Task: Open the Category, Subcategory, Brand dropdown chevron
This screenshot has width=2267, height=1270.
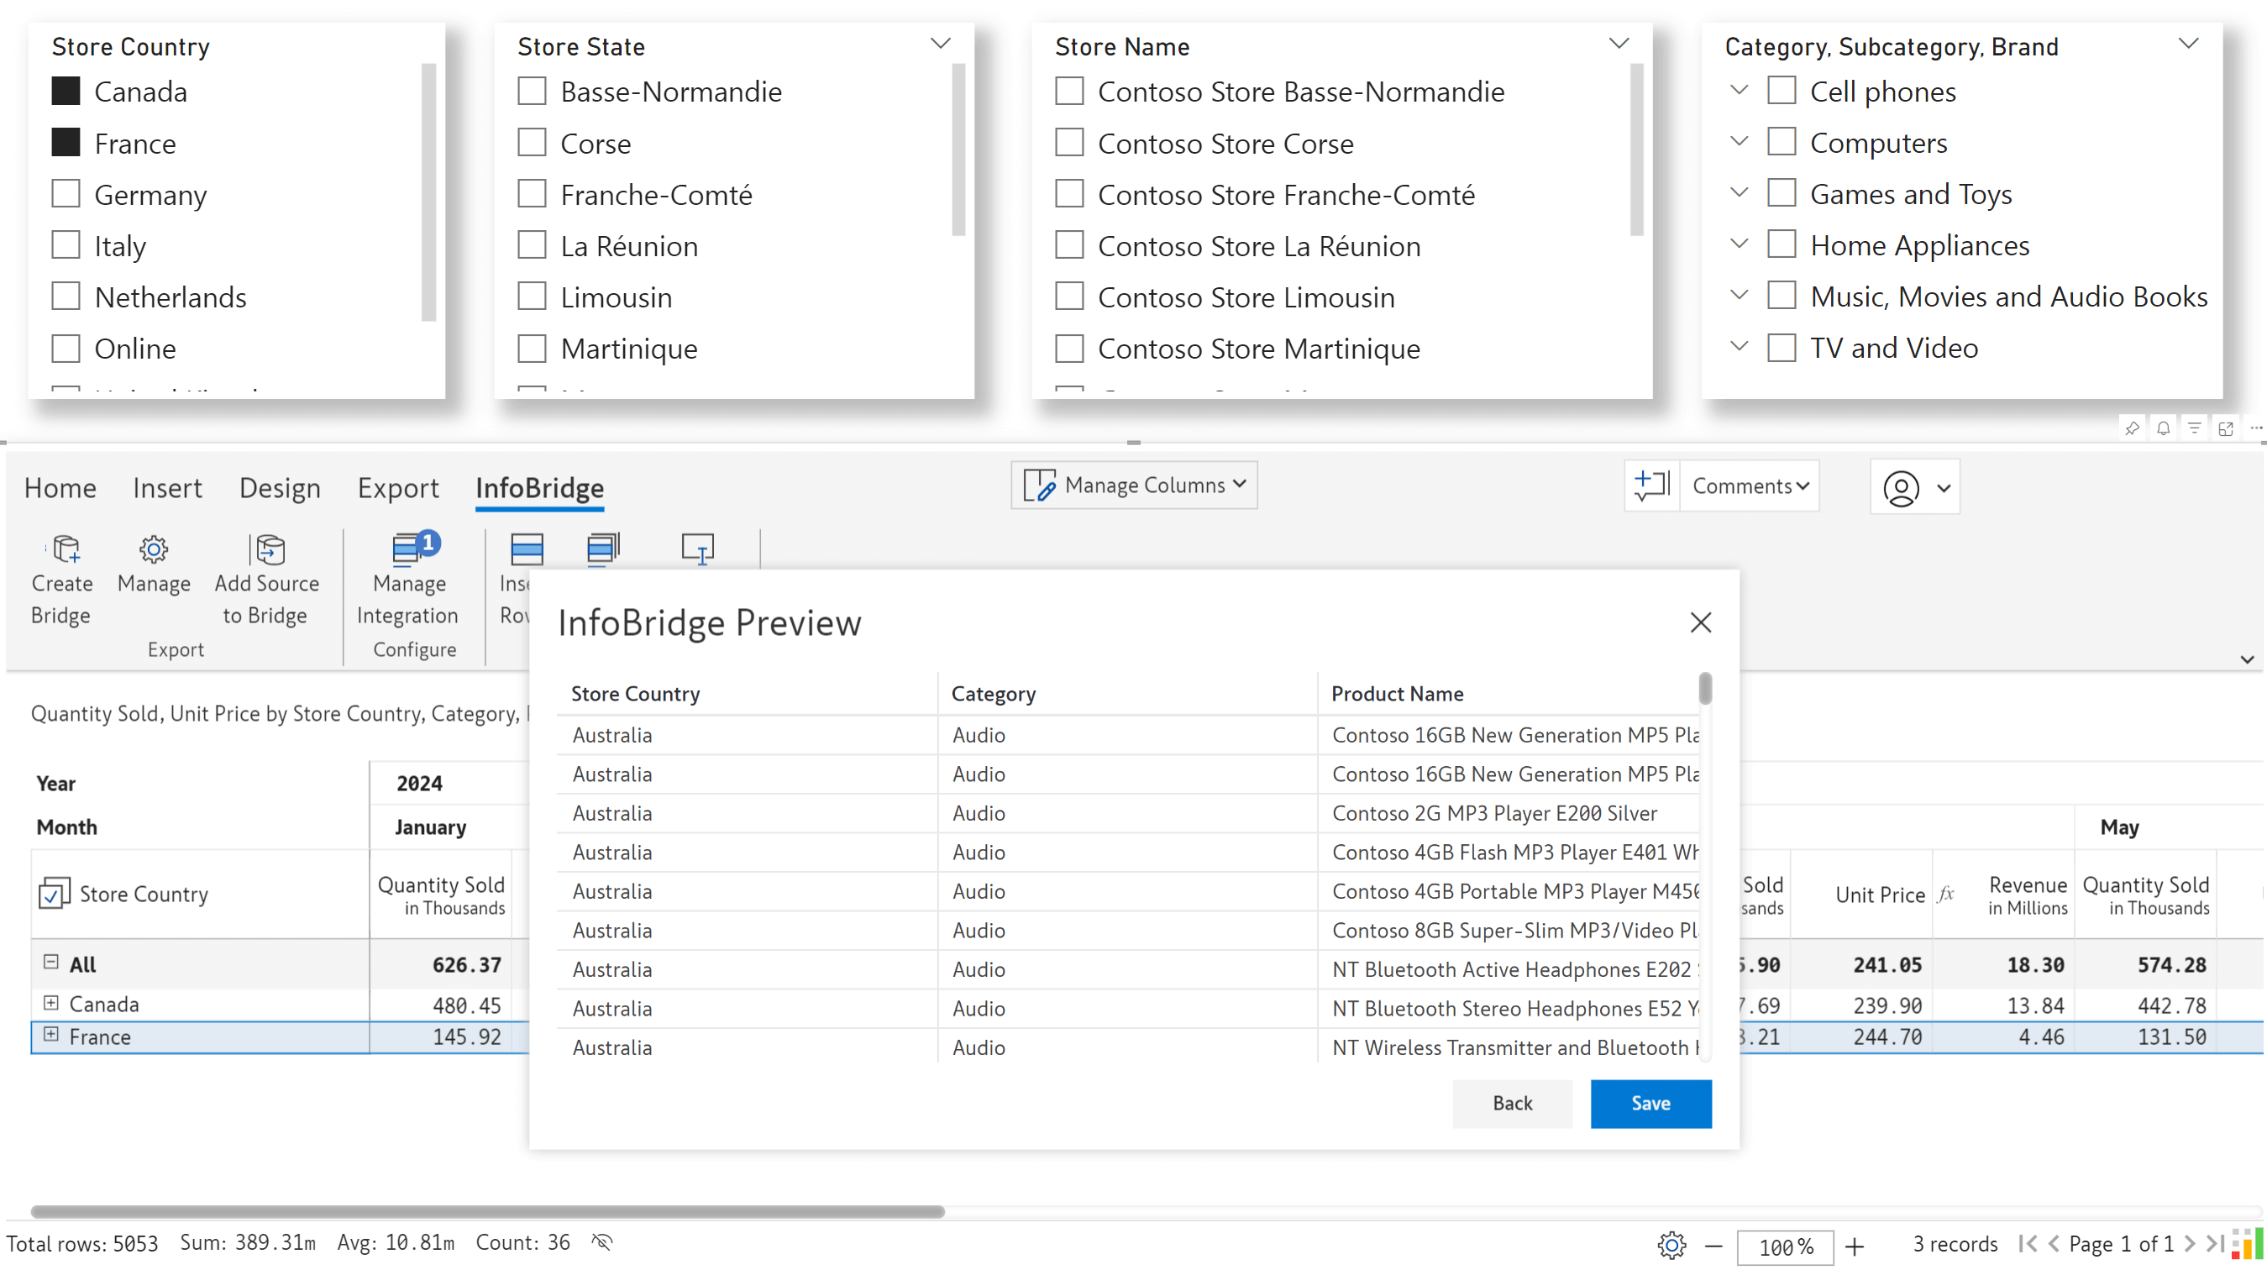Action: (x=2188, y=43)
